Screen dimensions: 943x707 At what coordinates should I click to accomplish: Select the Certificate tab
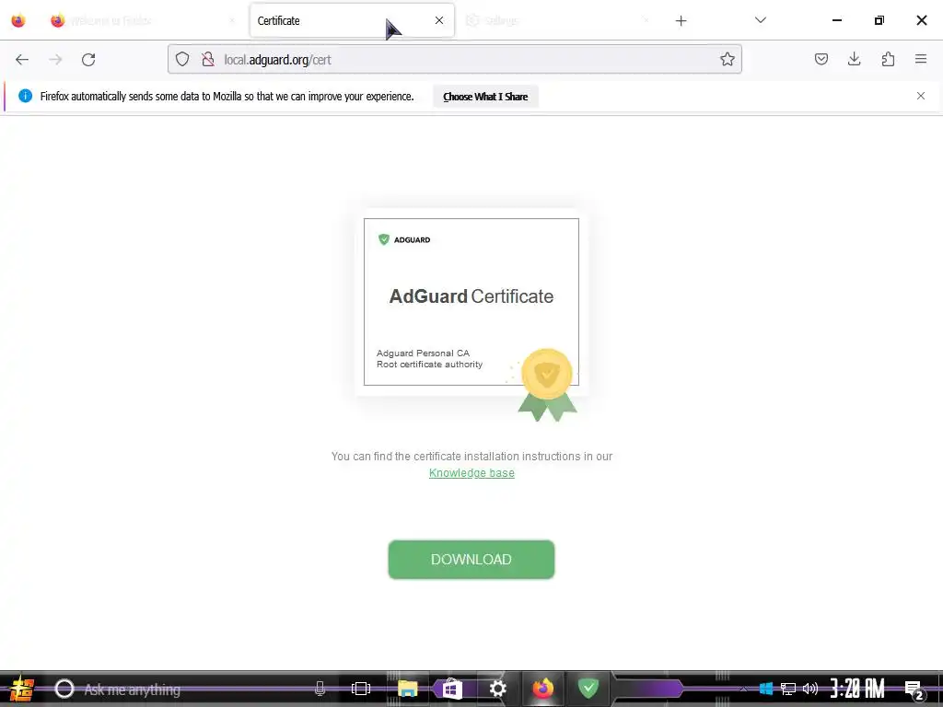pyautogui.click(x=352, y=20)
